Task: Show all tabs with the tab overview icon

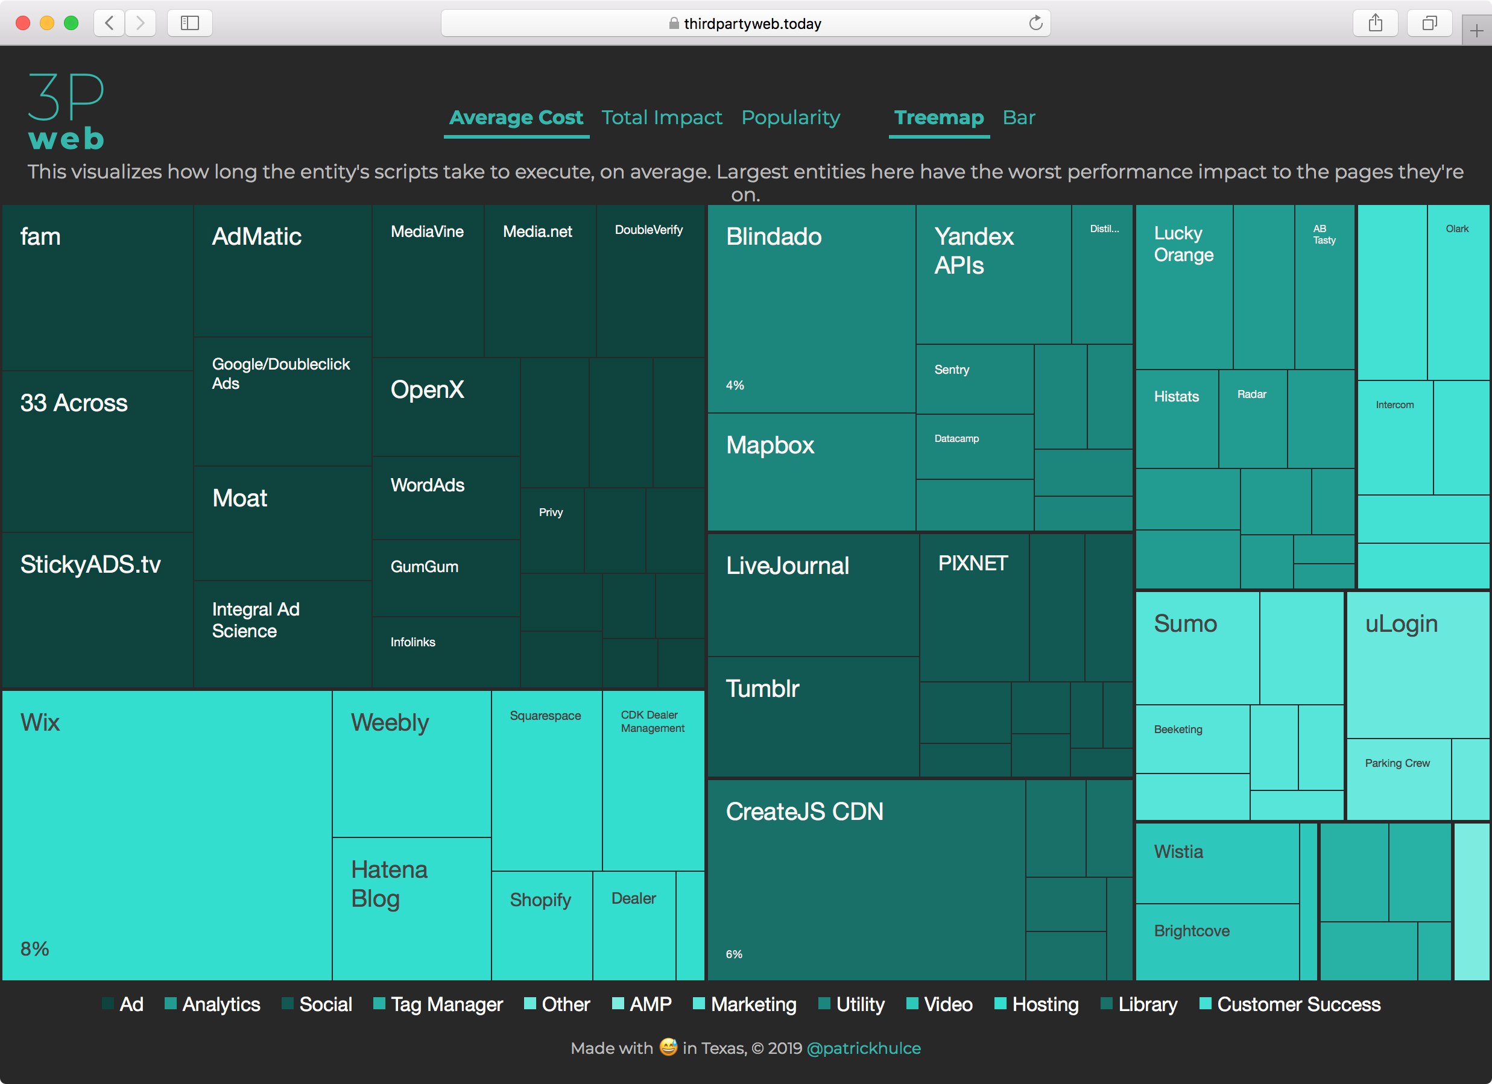Action: click(1429, 23)
